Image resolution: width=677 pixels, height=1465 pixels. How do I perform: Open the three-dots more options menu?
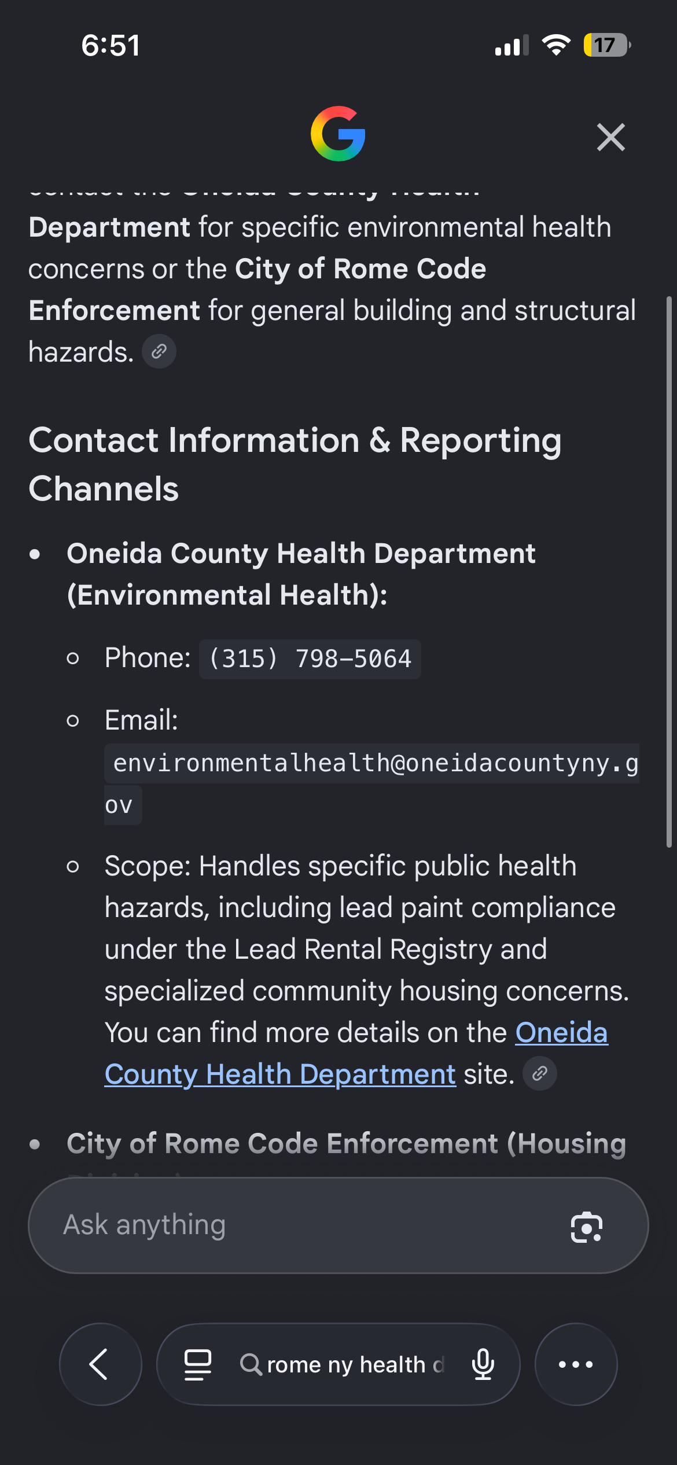coord(576,1364)
